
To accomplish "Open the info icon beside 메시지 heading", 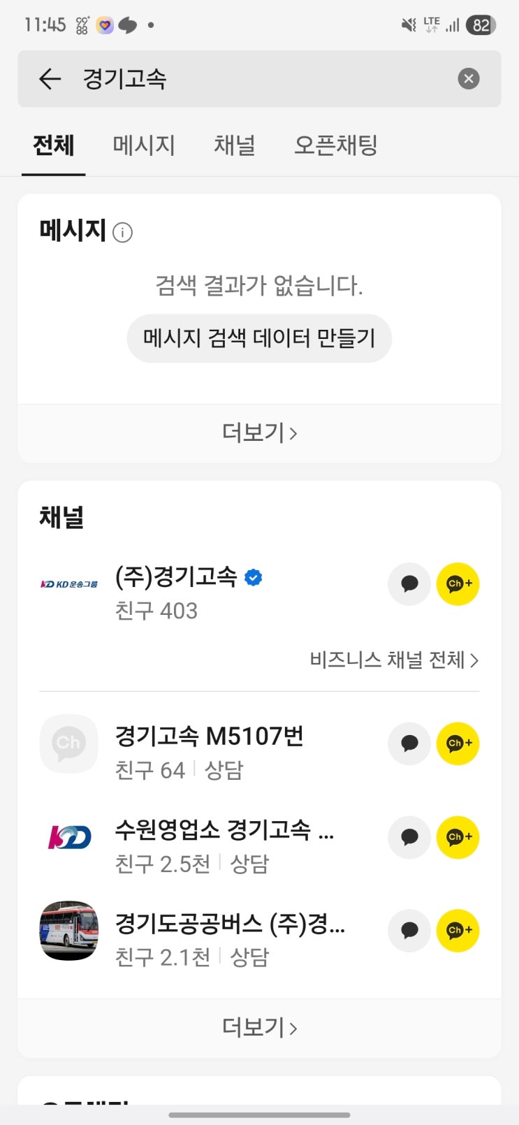I will point(122,232).
